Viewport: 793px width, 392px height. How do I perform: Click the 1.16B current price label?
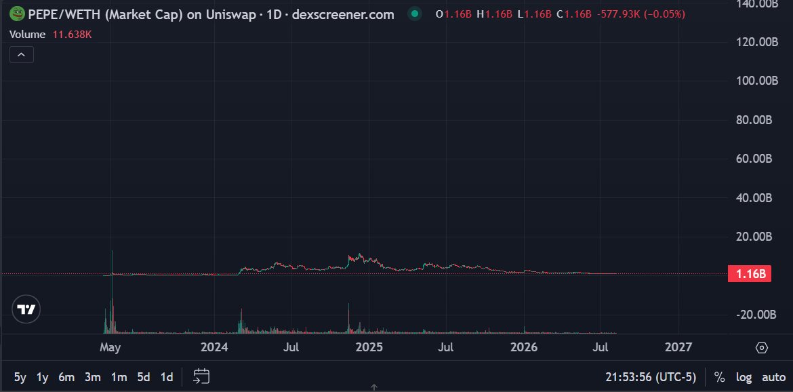tap(750, 275)
